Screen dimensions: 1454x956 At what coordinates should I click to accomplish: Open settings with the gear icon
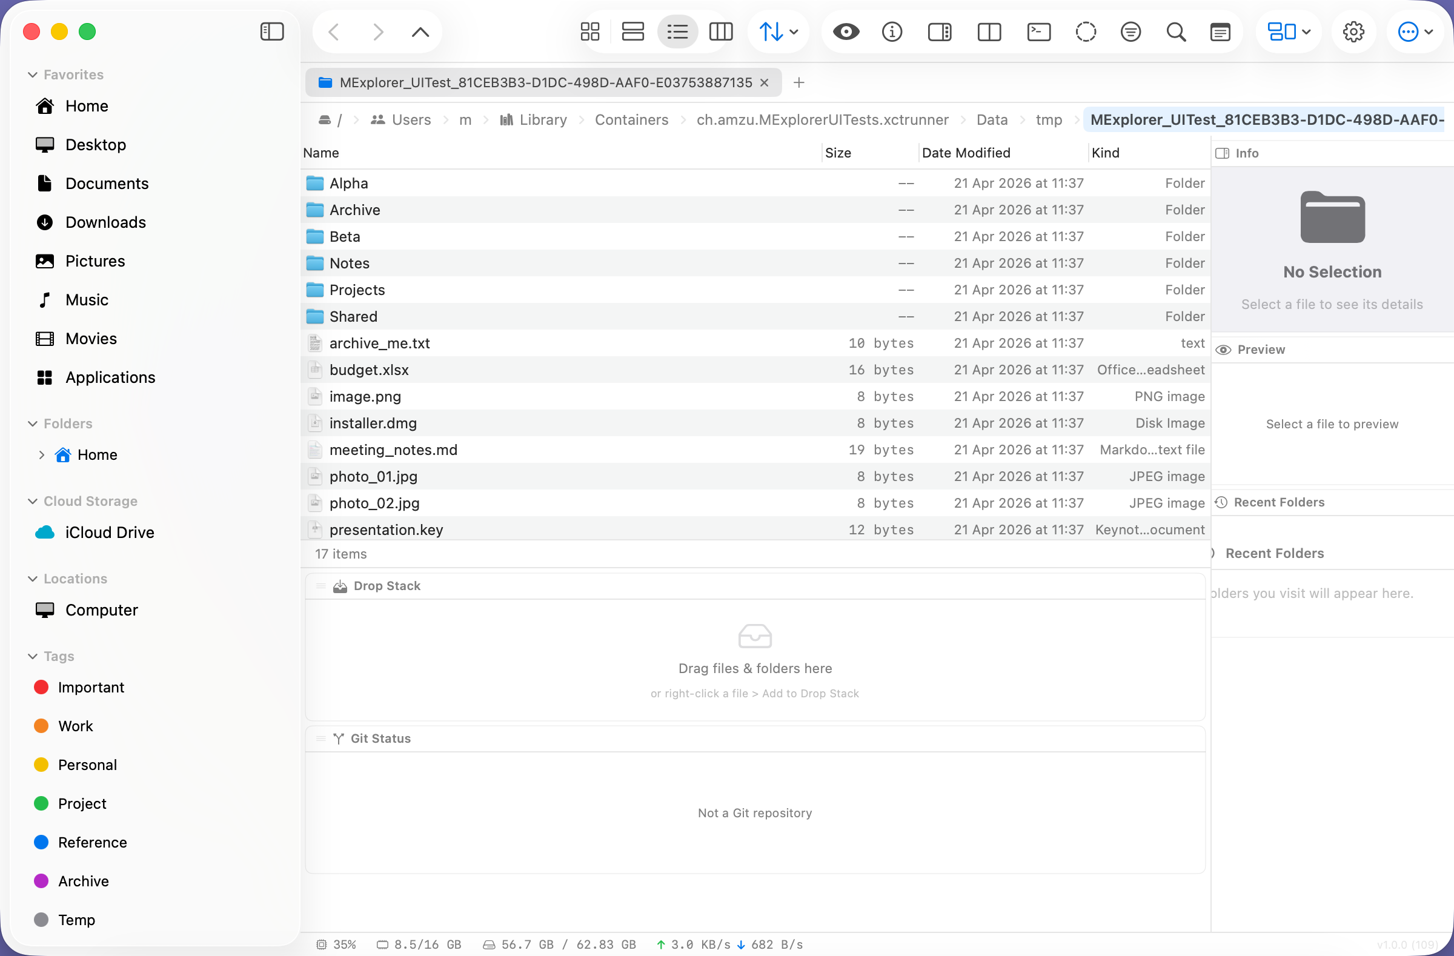pyautogui.click(x=1353, y=31)
